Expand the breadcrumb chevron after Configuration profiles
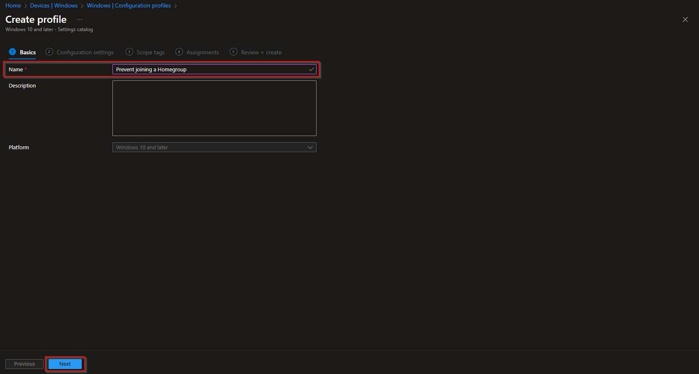 coord(175,5)
